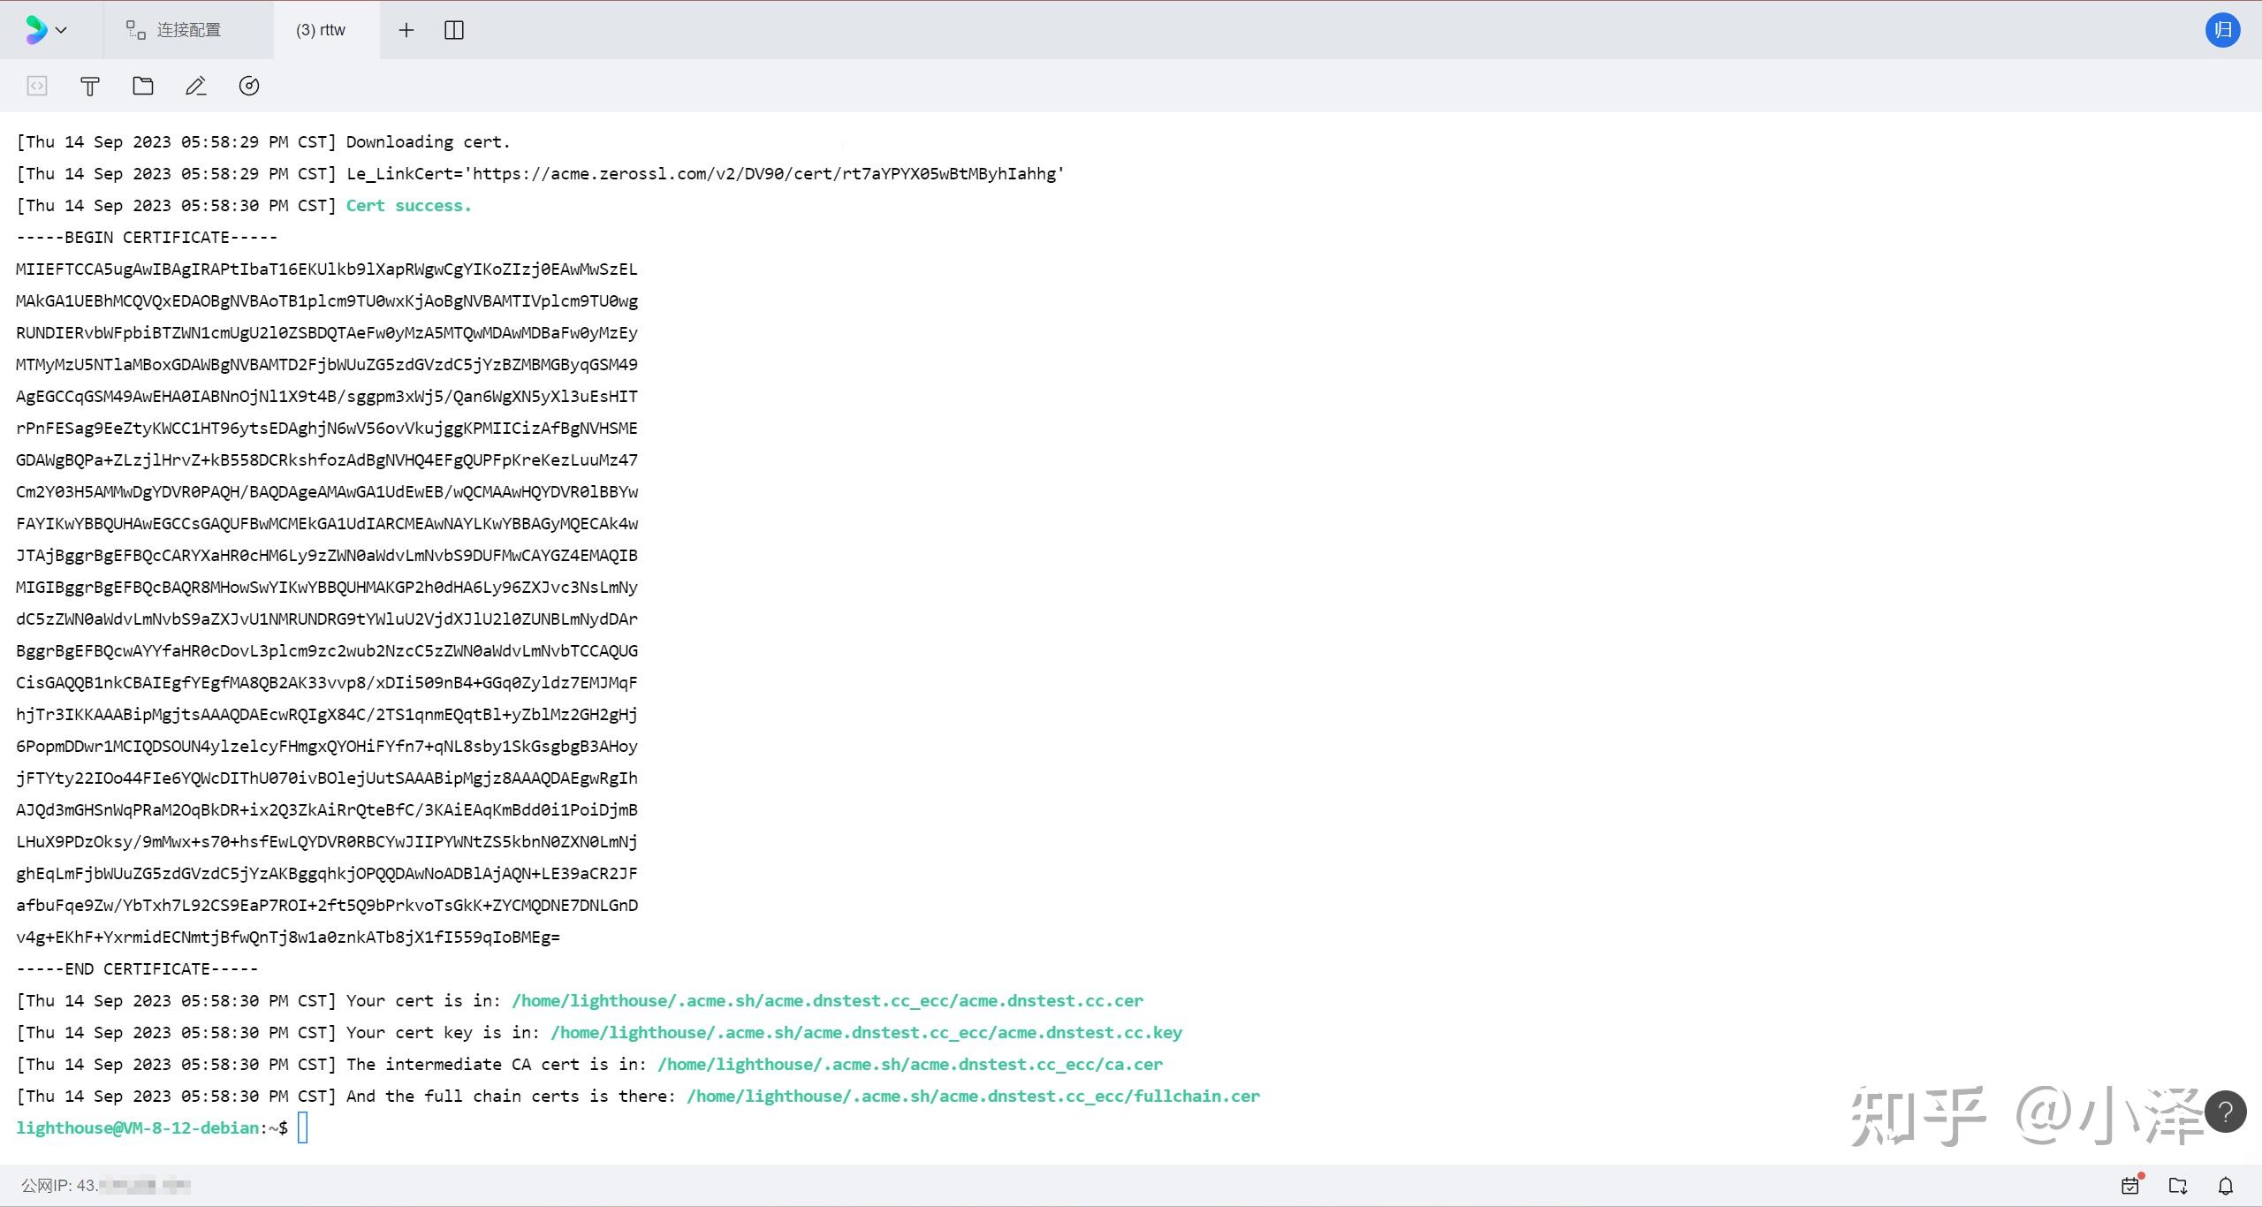This screenshot has height=1207, width=2262.
Task: Expand the app logo dropdown chevron
Action: (x=61, y=30)
